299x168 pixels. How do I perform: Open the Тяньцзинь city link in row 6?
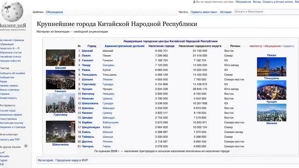[89, 75]
